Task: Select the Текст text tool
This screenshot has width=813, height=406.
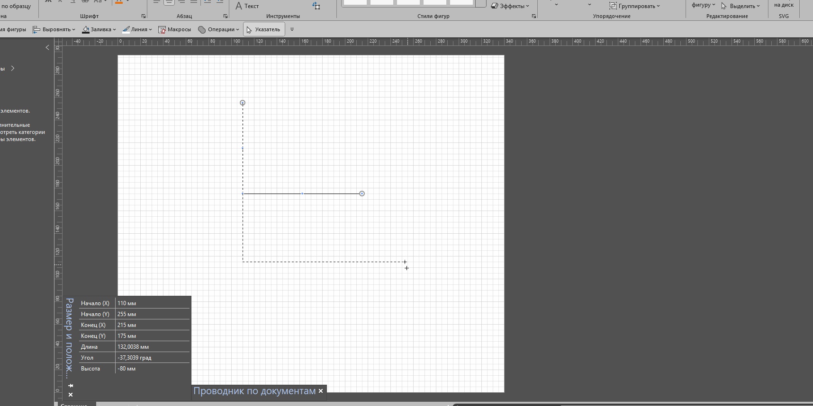Action: [x=247, y=6]
